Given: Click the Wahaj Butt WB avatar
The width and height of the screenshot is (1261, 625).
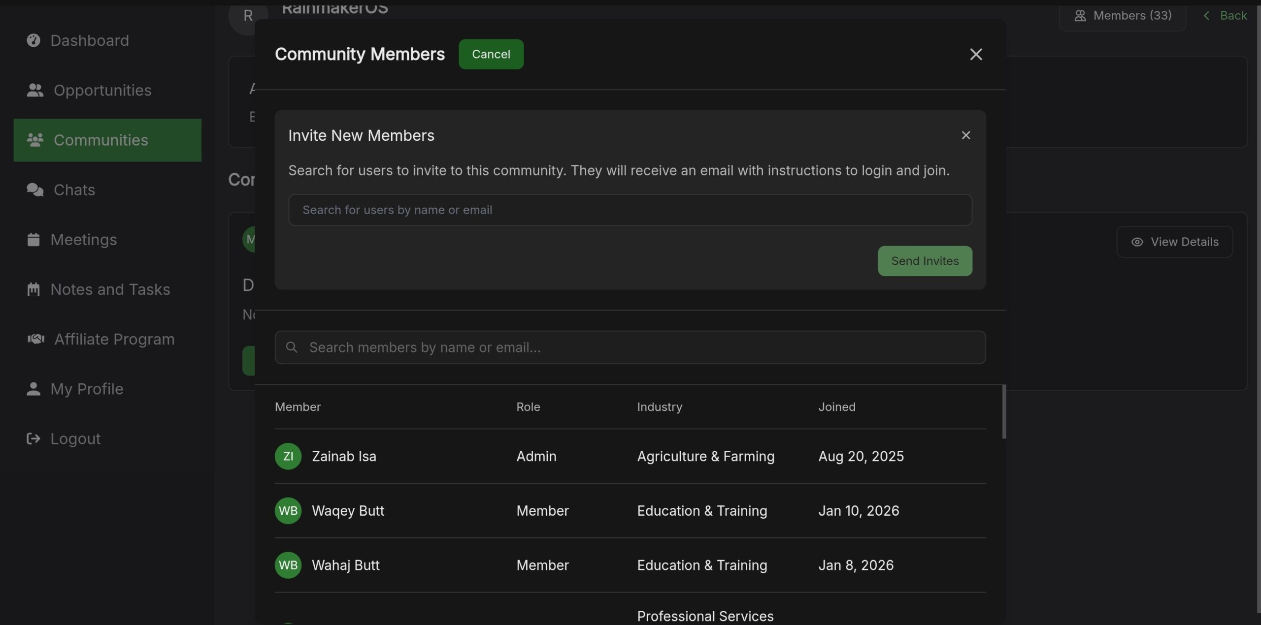Looking at the screenshot, I should click(x=288, y=565).
